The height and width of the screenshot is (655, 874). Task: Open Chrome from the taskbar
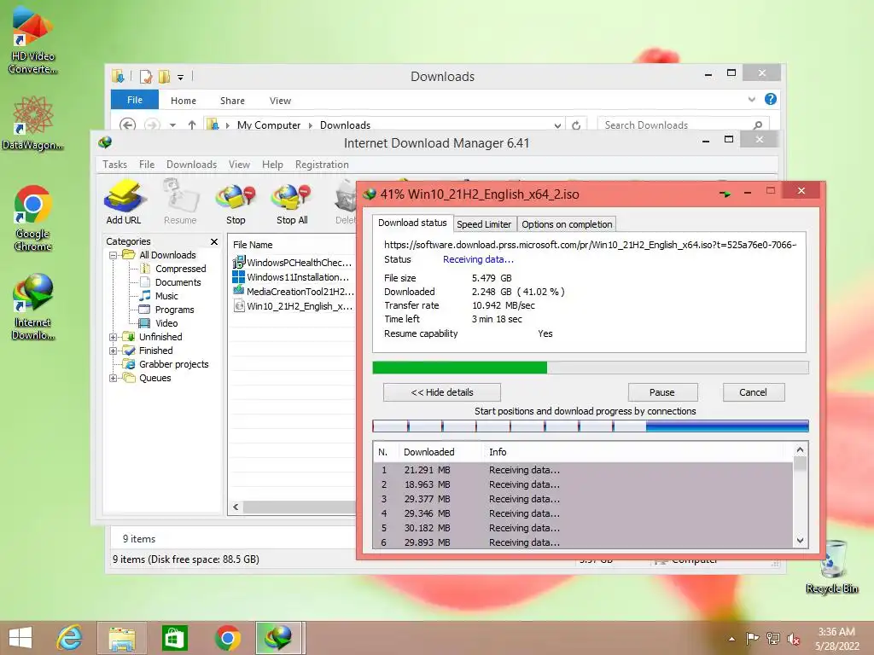tap(227, 638)
